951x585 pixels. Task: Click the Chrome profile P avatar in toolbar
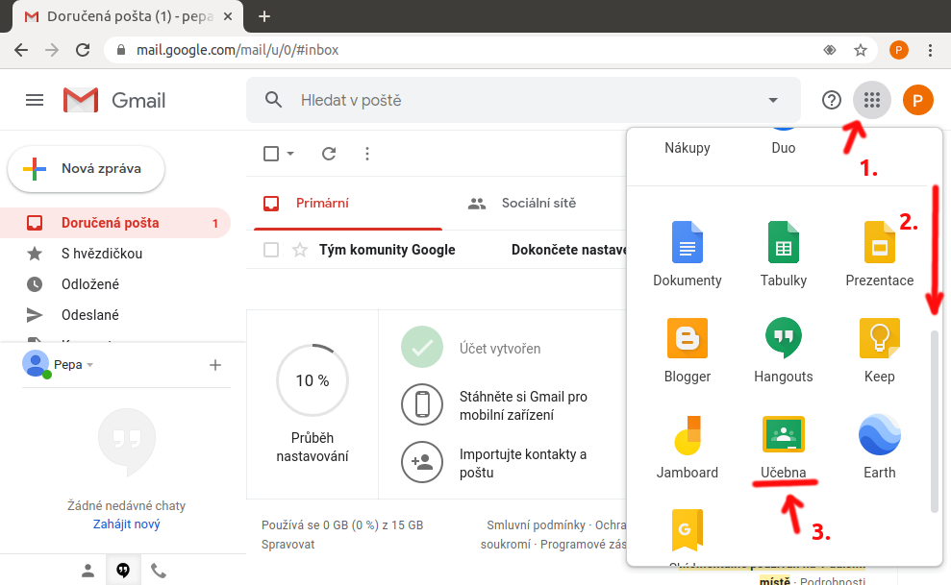[898, 50]
